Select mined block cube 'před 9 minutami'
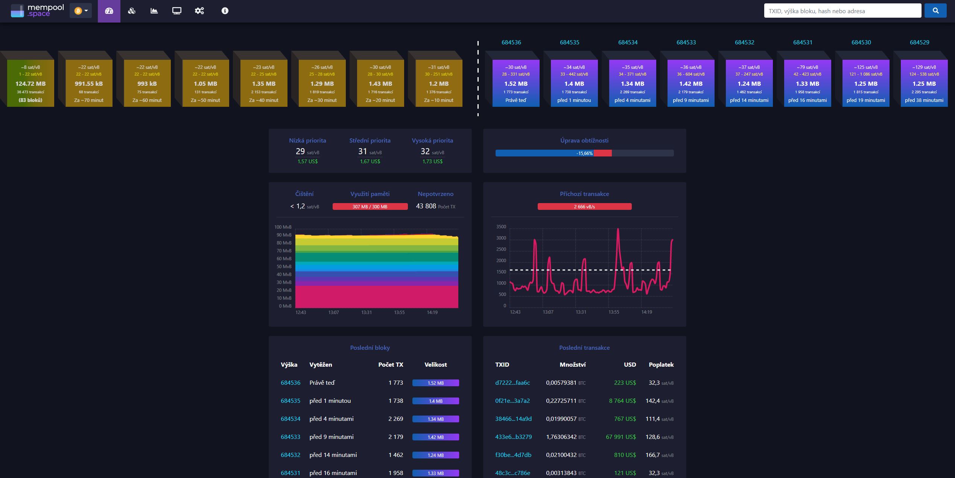The width and height of the screenshot is (955, 478). 691,83
